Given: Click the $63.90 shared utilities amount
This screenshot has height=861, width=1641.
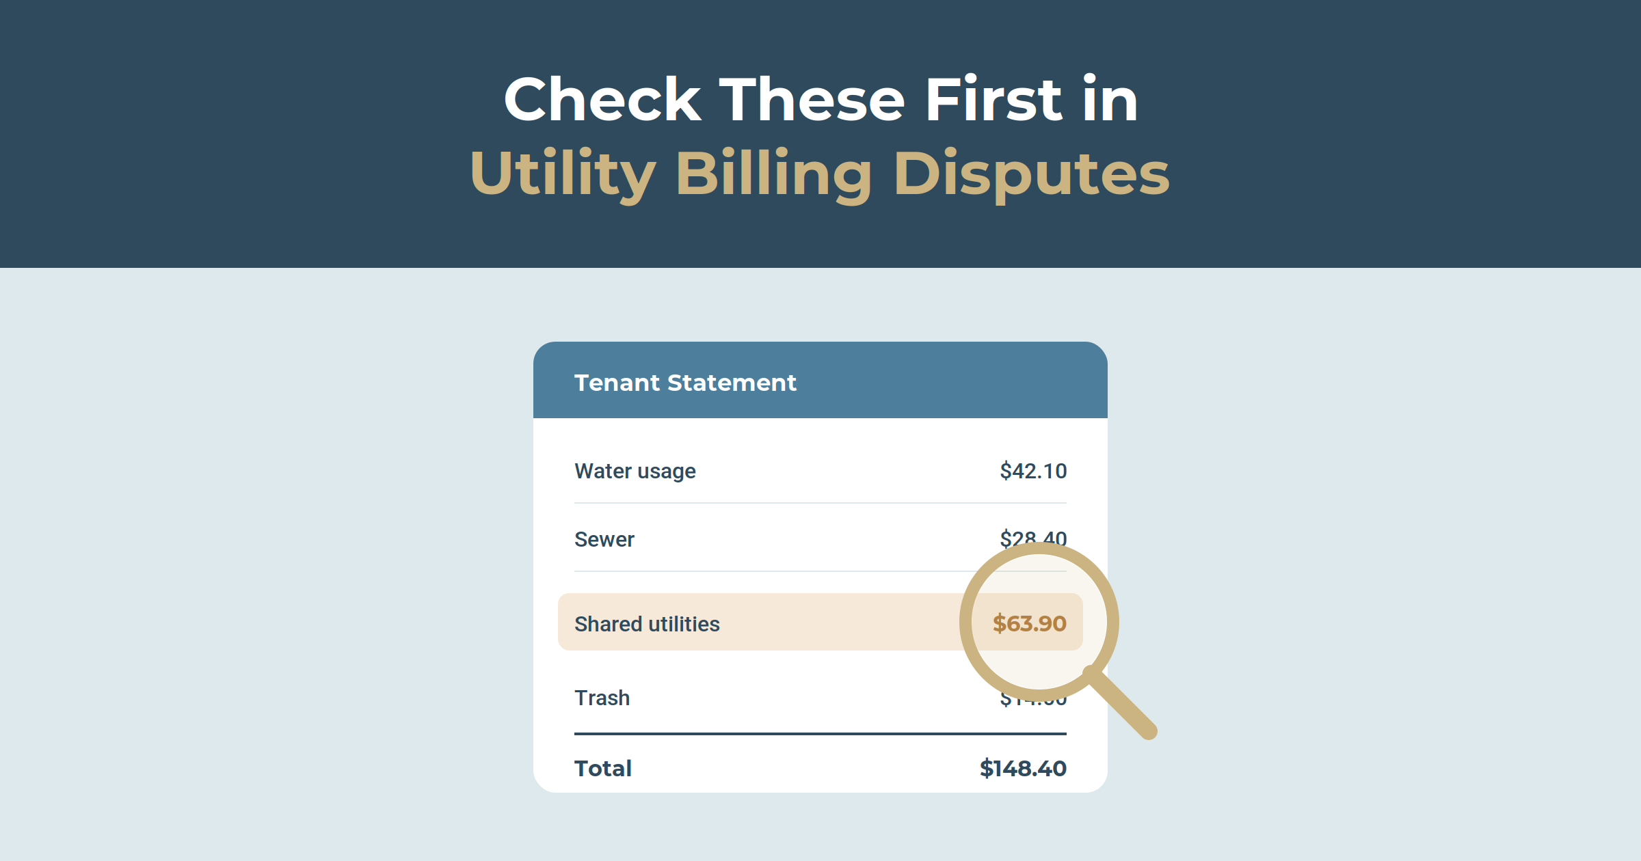Looking at the screenshot, I should (x=1029, y=623).
